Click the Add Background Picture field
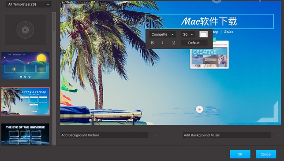The width and height of the screenshot is (284, 161). [104, 135]
